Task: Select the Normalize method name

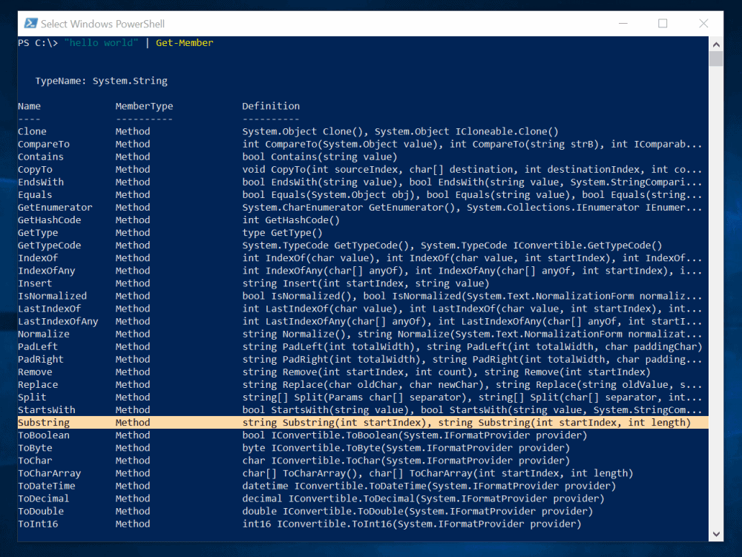Action: tap(43, 334)
